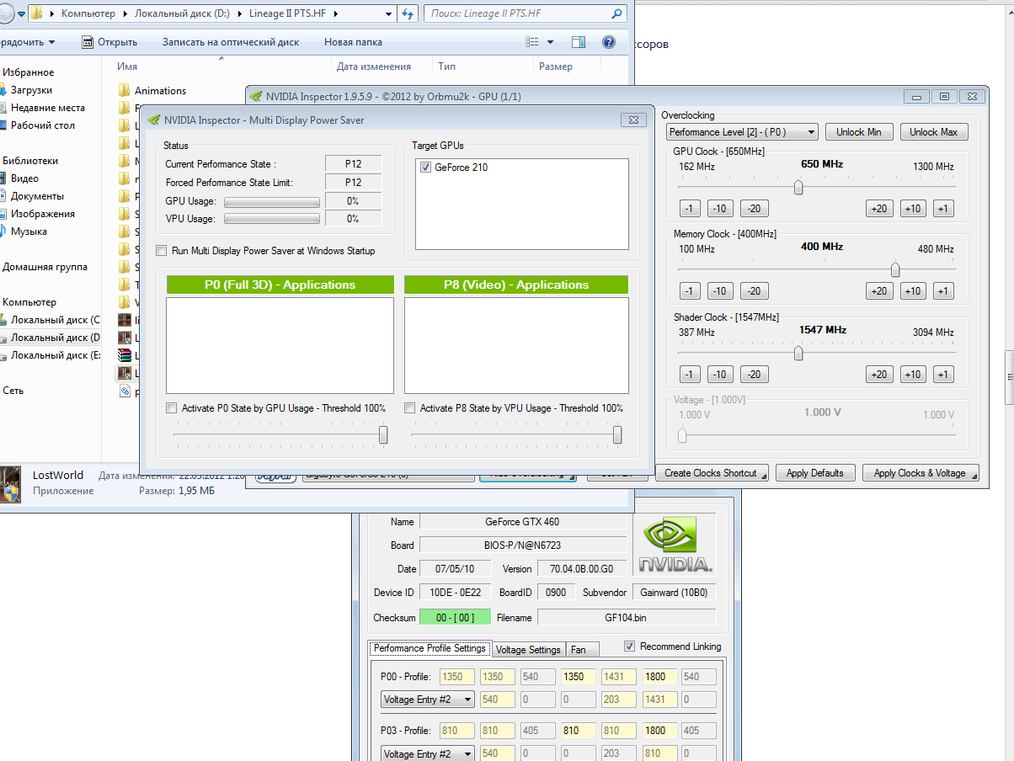Image resolution: width=1014 pixels, height=761 pixels.
Task: Click Домашняя группа in navigation pane
Action: (x=44, y=267)
